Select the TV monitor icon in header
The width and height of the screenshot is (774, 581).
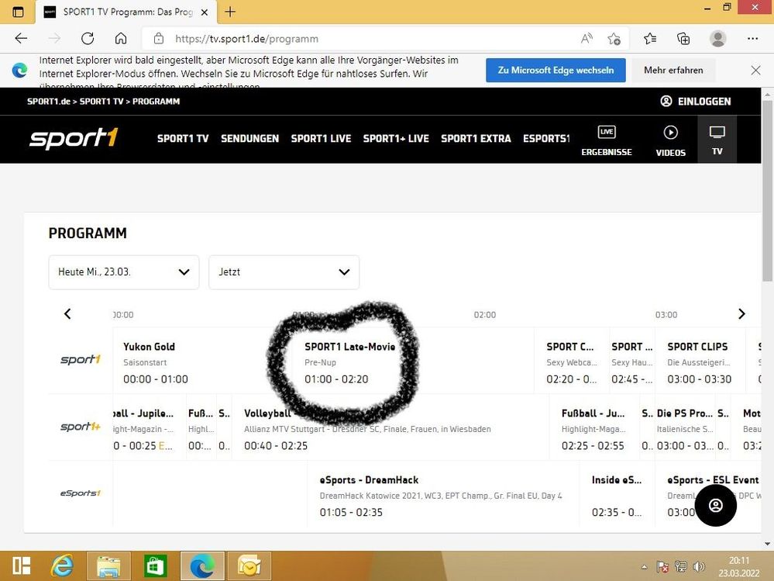coord(717,132)
